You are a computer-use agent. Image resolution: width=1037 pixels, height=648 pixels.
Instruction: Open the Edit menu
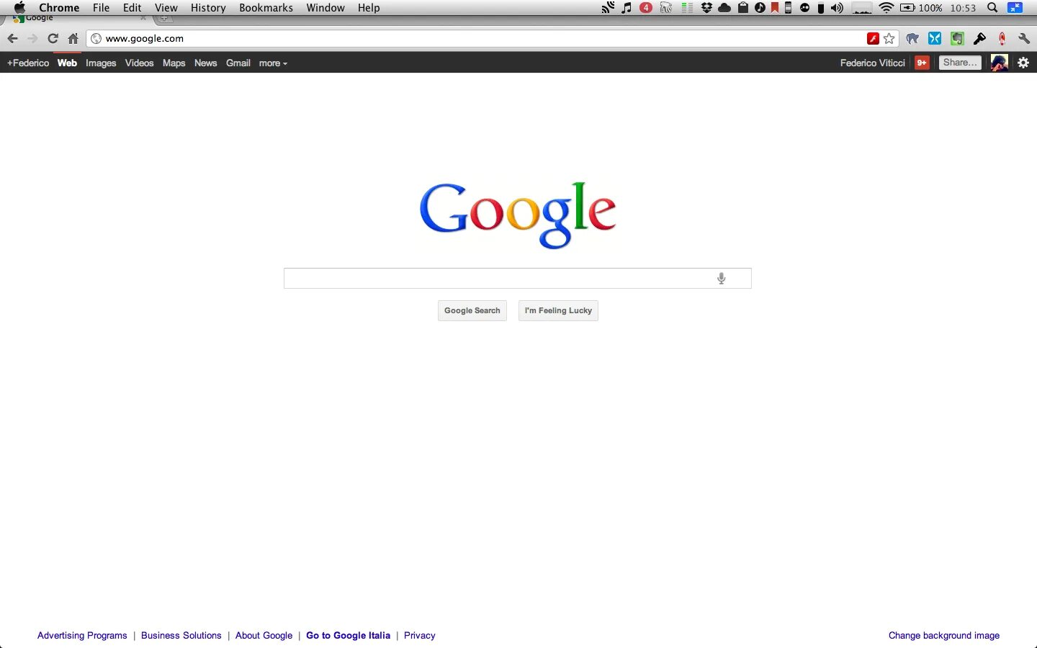pos(133,8)
